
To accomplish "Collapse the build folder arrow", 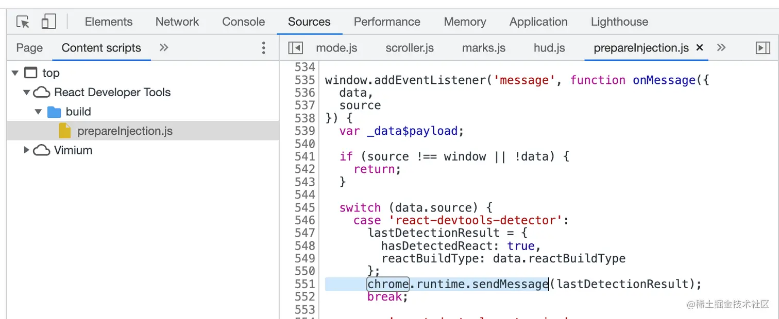I will (38, 112).
